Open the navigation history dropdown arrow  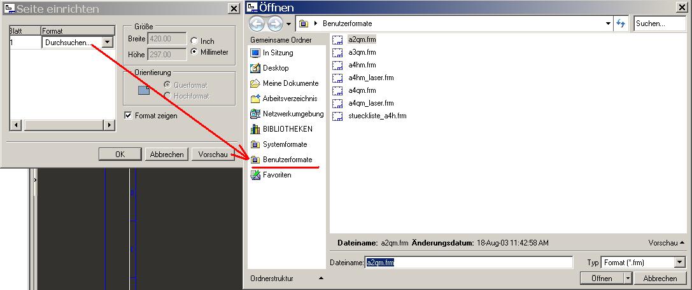[x=288, y=24]
